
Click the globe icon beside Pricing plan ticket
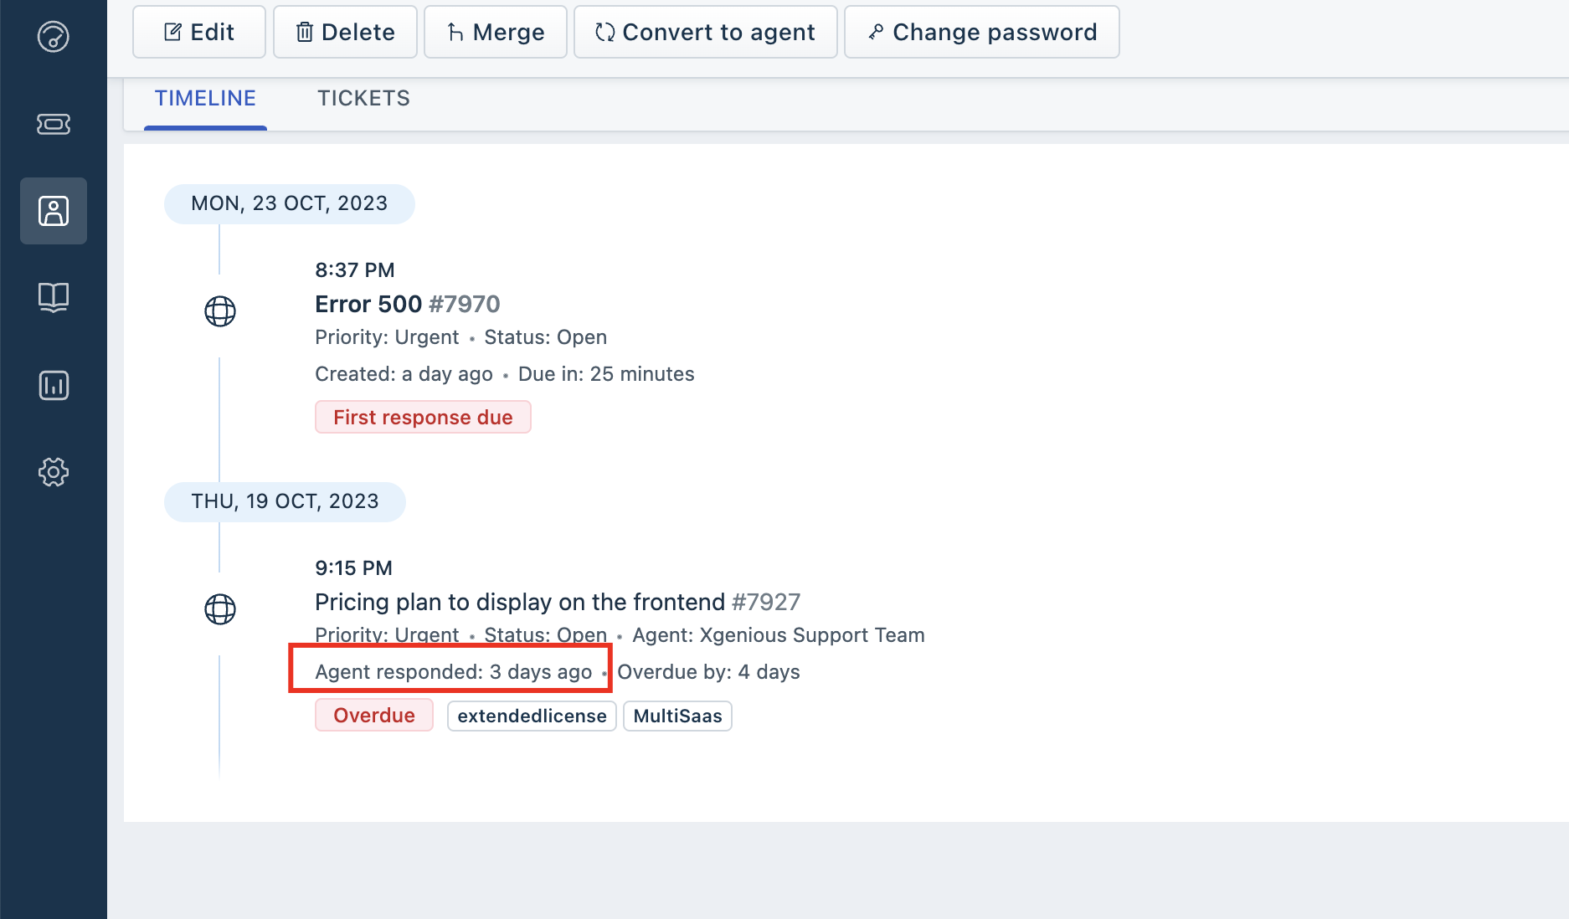220,609
